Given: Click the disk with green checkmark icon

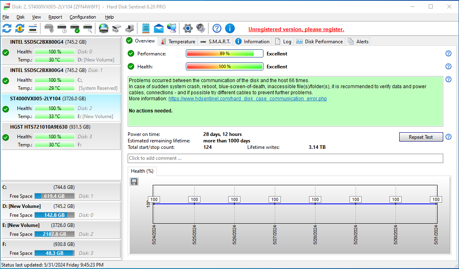Looking at the screenshot, I should [x=75, y=28].
